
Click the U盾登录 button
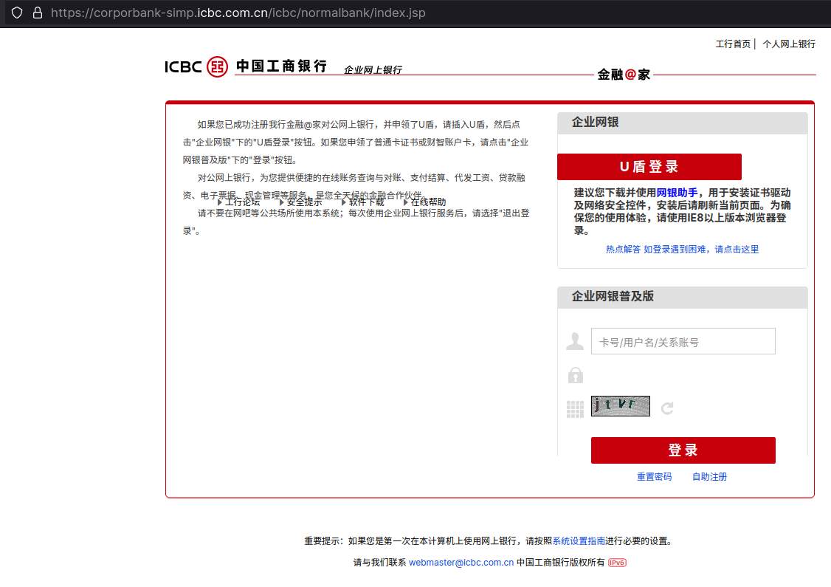point(649,167)
